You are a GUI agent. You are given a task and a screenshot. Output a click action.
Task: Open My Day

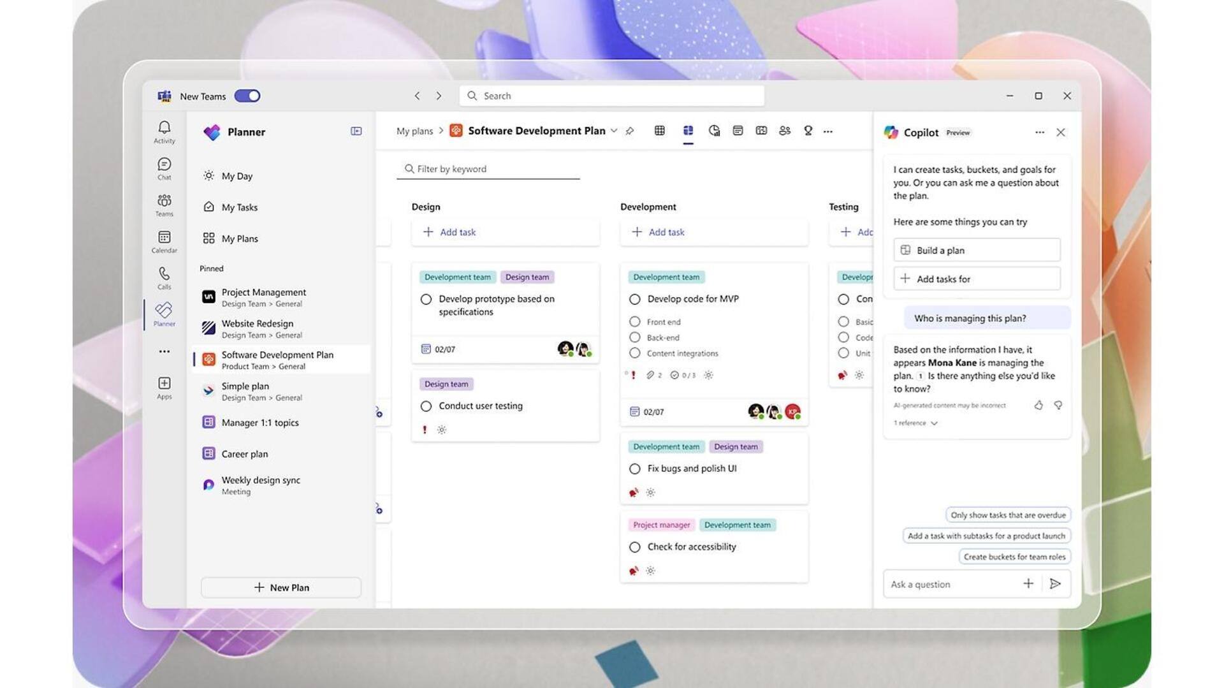coord(281,176)
